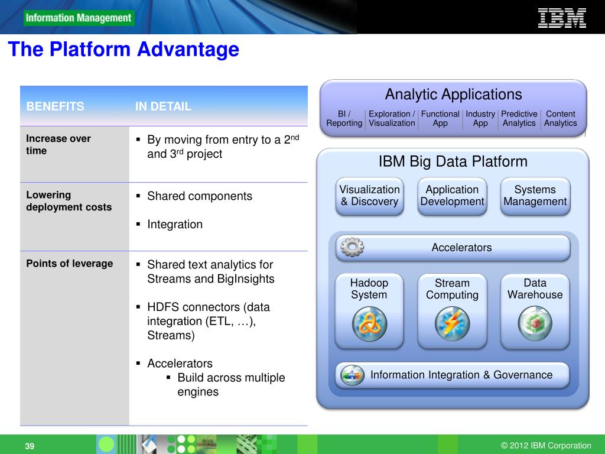Click the IBM Big Data Platform heading
The width and height of the screenshot is (605, 454).
(453, 161)
